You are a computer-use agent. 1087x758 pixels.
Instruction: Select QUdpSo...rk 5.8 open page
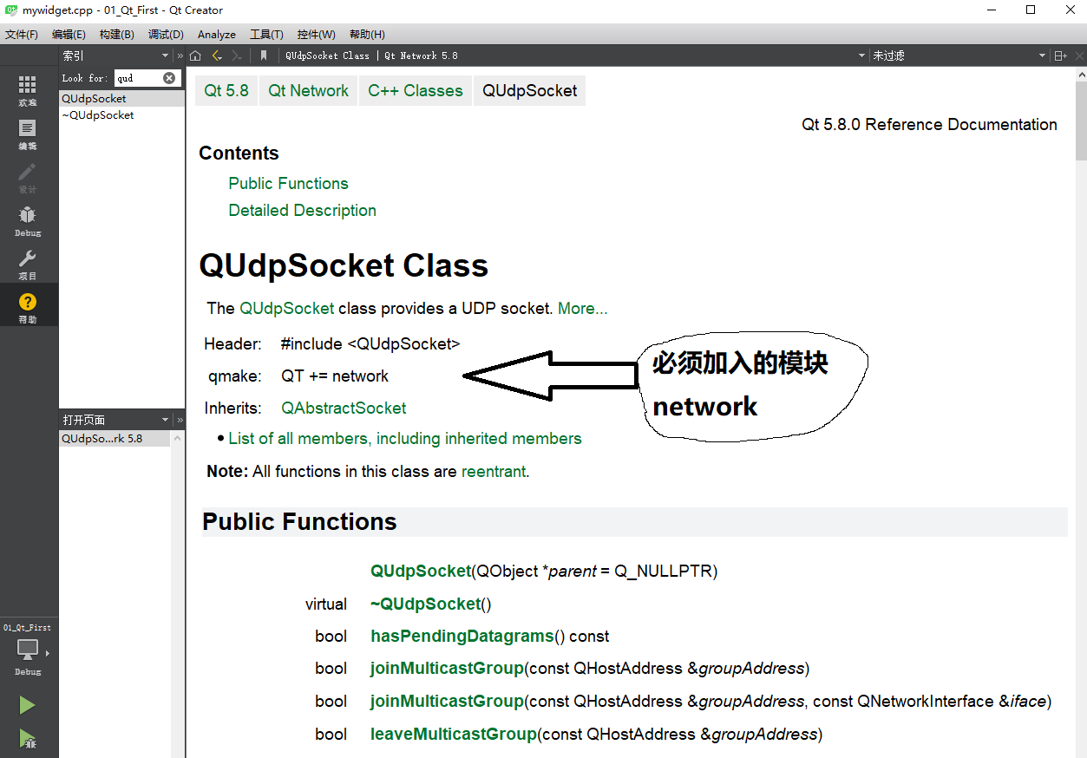[x=114, y=439]
